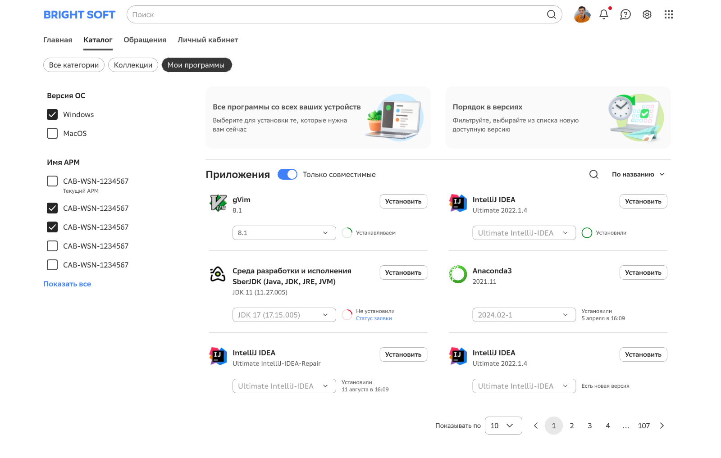The width and height of the screenshot is (721, 458).
Task: Select the SberJDK development environment icon
Action: [x=218, y=274]
